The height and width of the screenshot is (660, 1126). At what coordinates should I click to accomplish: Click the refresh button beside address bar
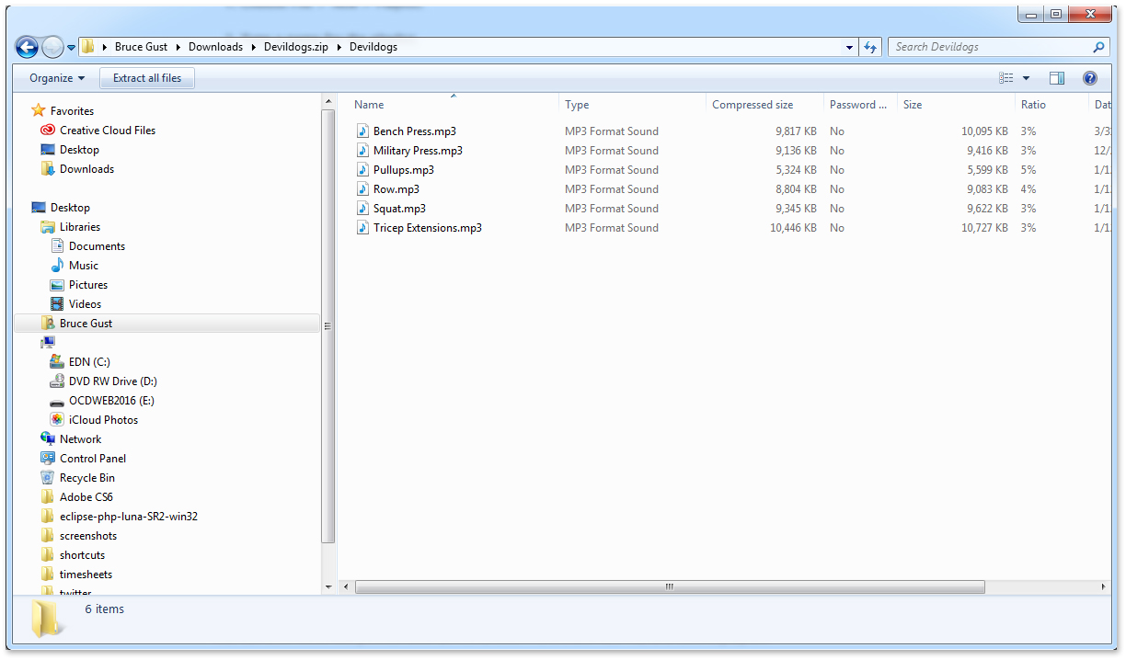pos(870,47)
